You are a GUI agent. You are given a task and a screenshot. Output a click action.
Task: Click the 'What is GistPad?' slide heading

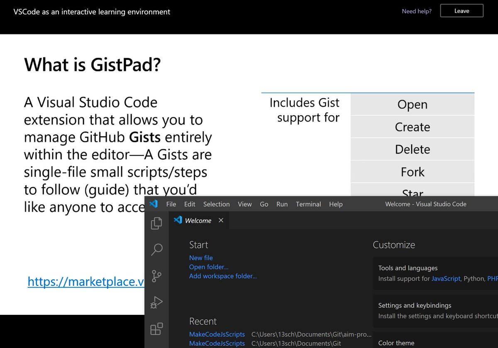coord(92,65)
